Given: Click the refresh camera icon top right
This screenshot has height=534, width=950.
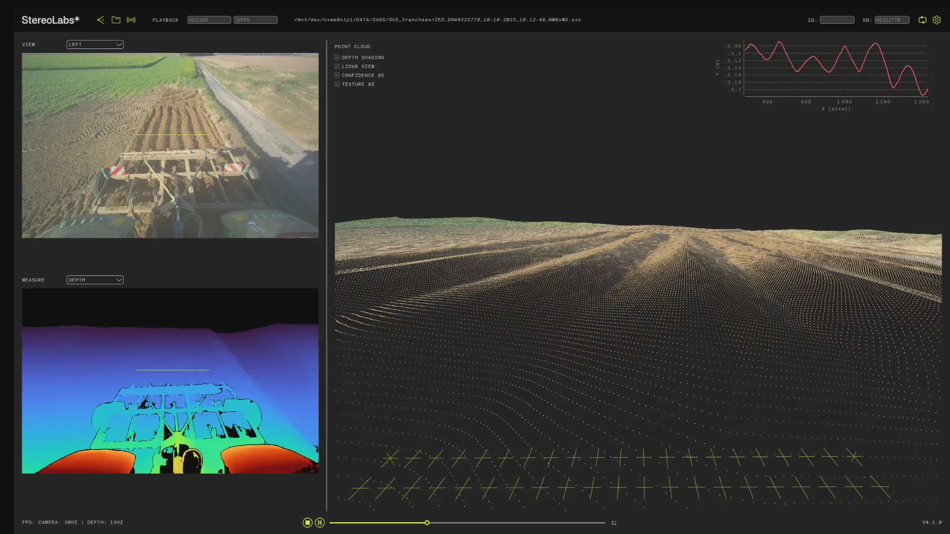Looking at the screenshot, I should 922,20.
